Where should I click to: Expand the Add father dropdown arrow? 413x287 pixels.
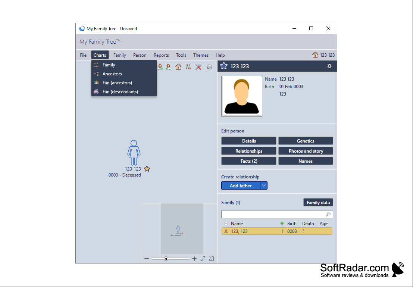coord(264,185)
